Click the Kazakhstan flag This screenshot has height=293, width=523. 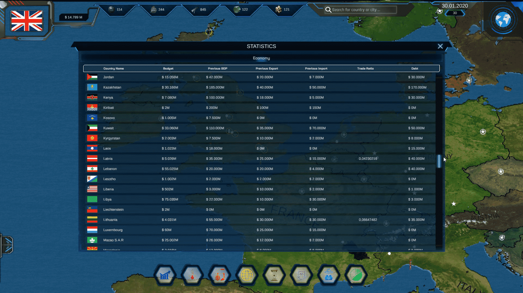92,87
